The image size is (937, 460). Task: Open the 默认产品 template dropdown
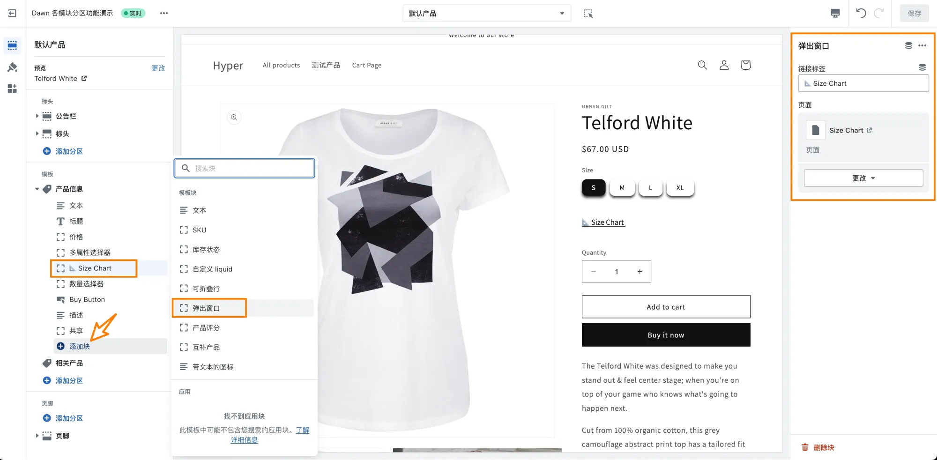click(486, 13)
